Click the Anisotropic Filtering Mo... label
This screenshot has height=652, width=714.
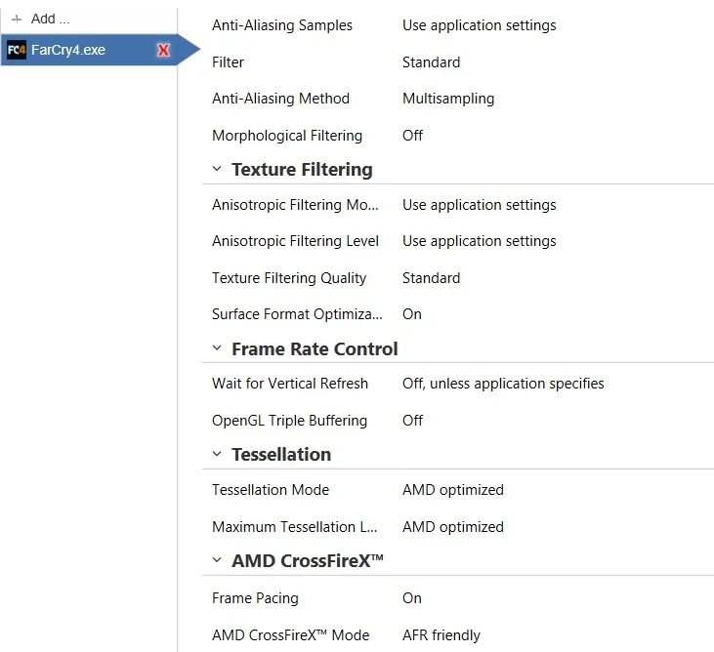click(x=295, y=205)
